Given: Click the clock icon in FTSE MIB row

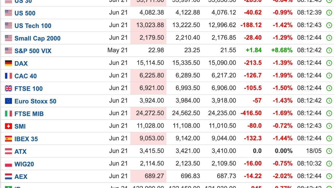Looking at the screenshot, I should (329, 113).
